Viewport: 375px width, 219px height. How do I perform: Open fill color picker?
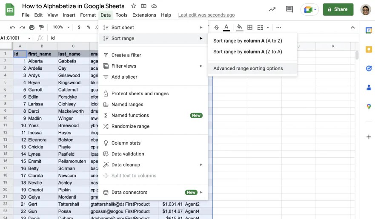coord(240,28)
